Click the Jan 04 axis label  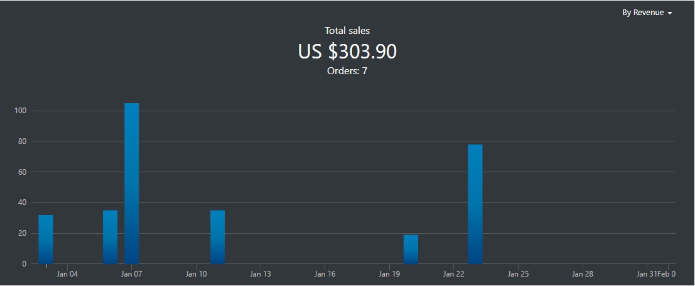(x=67, y=274)
